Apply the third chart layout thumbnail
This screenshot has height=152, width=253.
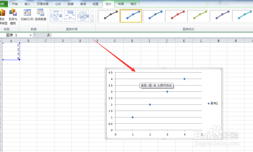coord(83,16)
